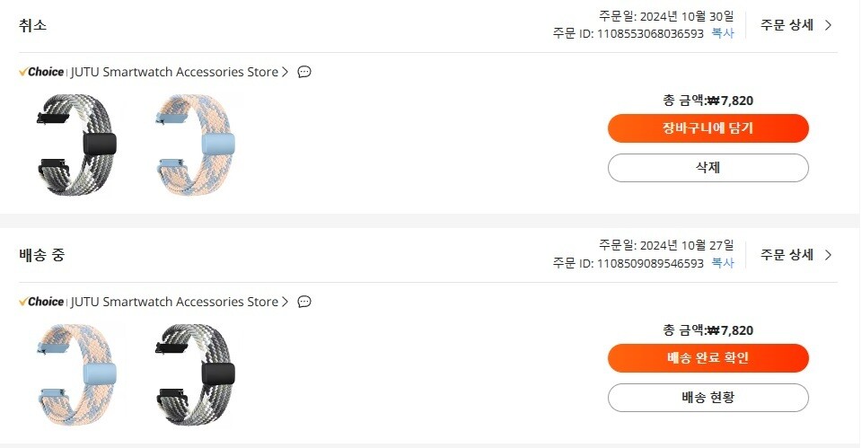View shipping status of October 27 order

tap(707, 398)
